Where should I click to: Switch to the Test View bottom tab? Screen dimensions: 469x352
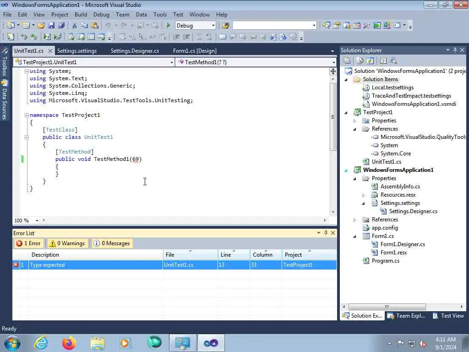tap(449, 316)
